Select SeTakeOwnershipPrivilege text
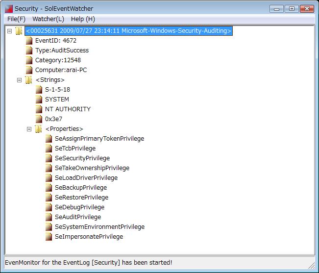Image resolution: width=319 pixels, height=273 pixels. pos(92,168)
